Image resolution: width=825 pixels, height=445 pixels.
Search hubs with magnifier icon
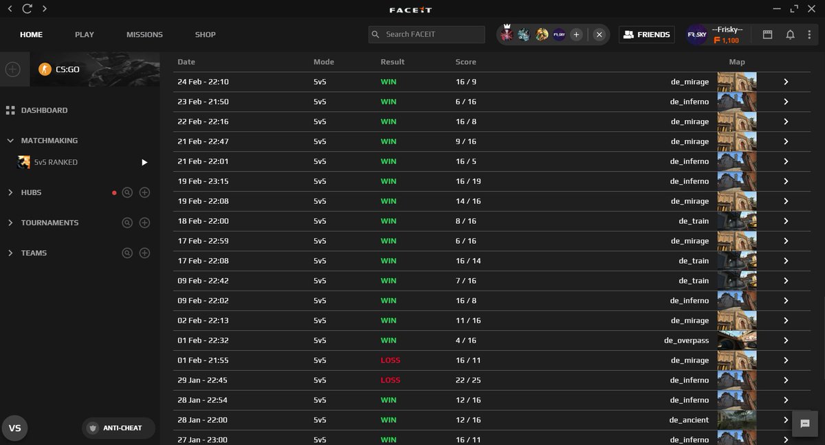click(x=127, y=193)
